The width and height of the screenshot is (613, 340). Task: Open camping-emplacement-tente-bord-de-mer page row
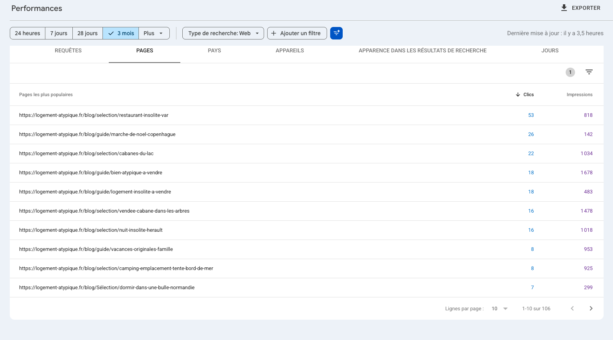point(306,268)
